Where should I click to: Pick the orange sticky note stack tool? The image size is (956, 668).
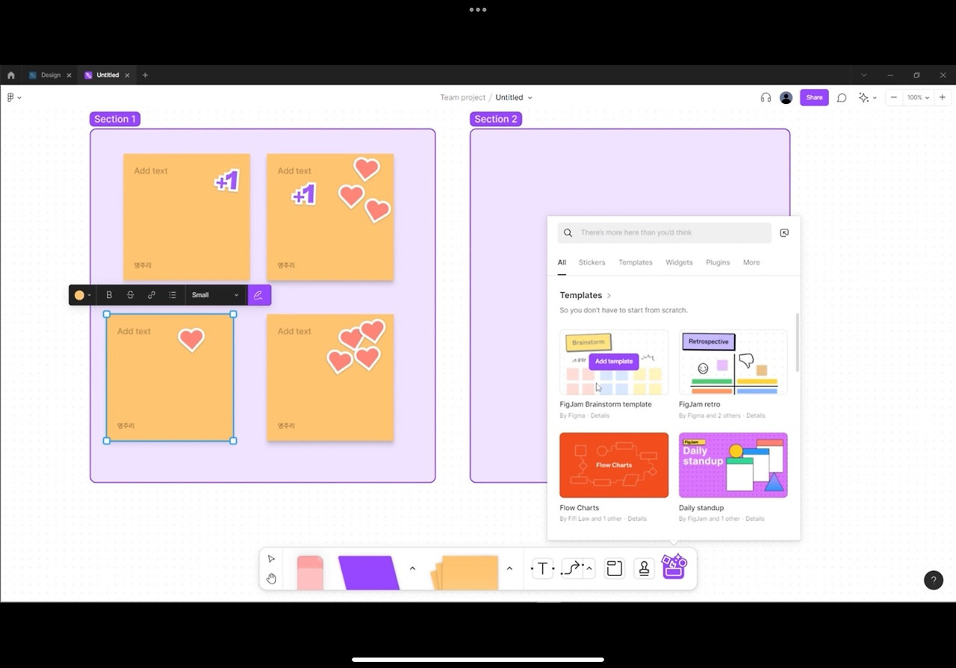tap(465, 573)
